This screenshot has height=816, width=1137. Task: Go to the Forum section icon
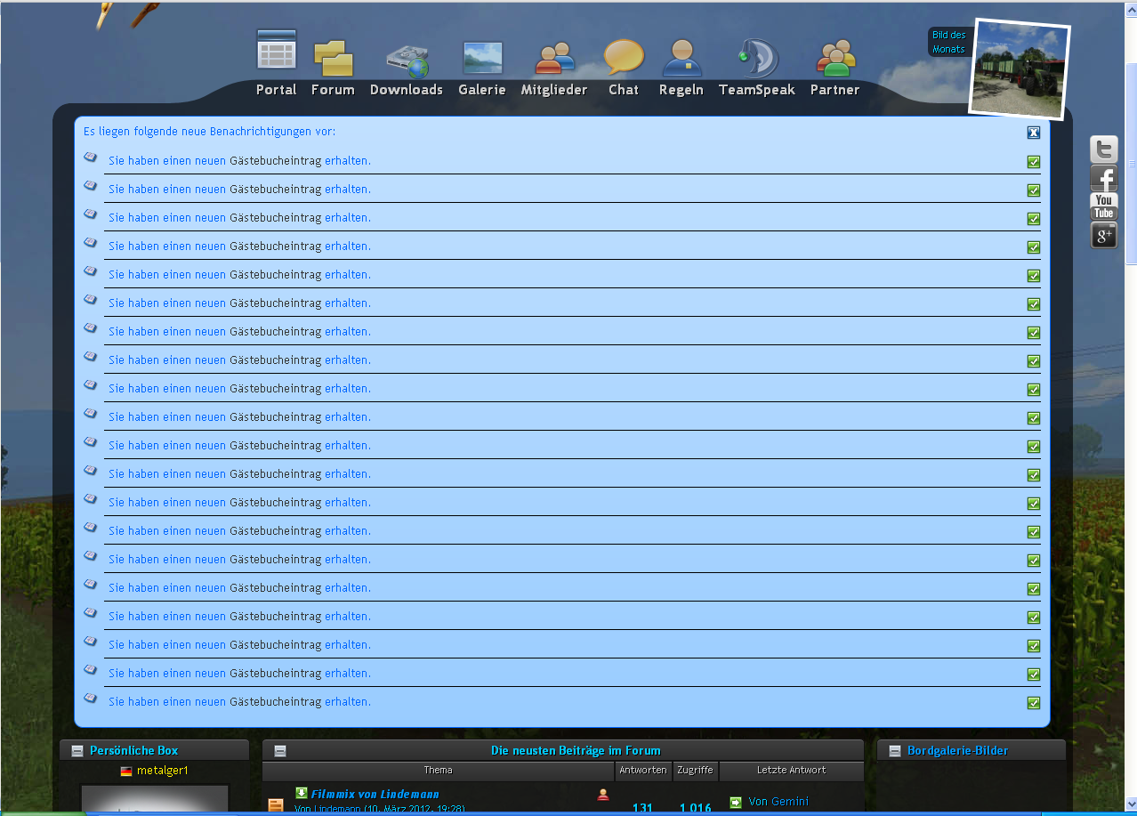coord(333,58)
